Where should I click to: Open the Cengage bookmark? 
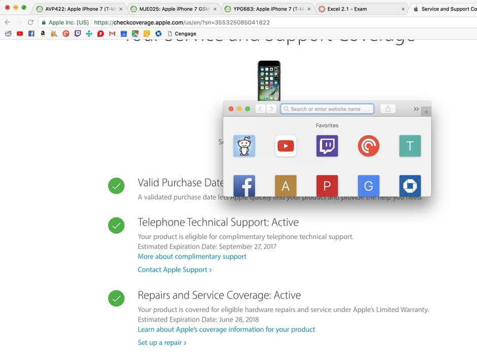(182, 33)
